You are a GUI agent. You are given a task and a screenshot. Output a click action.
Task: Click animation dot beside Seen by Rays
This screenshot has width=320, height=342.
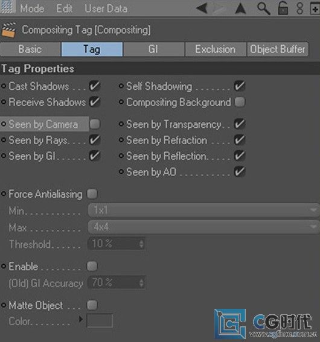tap(4, 140)
